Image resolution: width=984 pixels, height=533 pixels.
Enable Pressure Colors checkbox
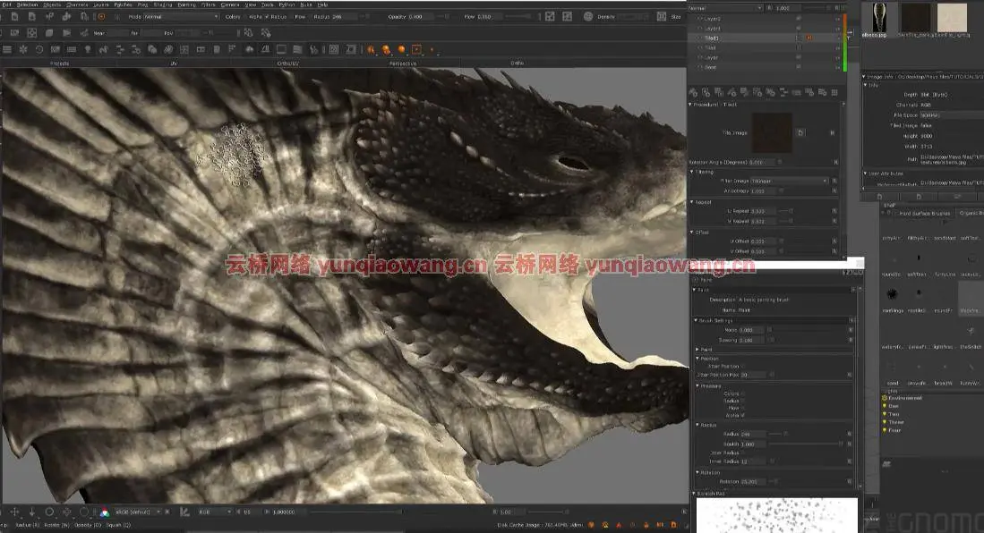pos(743,393)
